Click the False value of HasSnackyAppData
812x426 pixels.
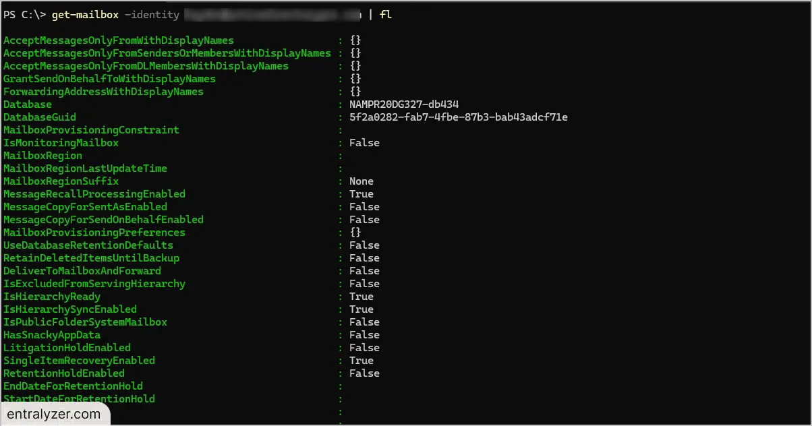pyautogui.click(x=364, y=335)
